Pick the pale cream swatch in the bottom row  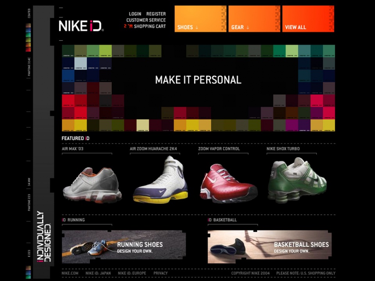pyautogui.click(x=143, y=125)
